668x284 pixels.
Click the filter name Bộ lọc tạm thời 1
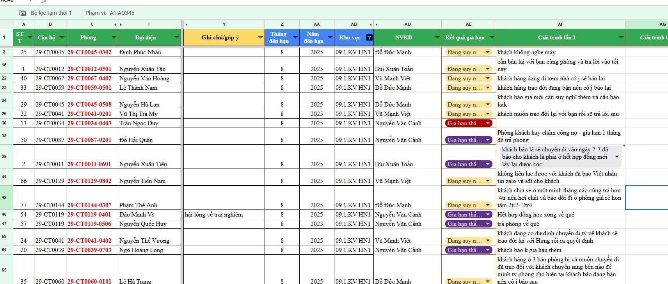[x=51, y=13]
